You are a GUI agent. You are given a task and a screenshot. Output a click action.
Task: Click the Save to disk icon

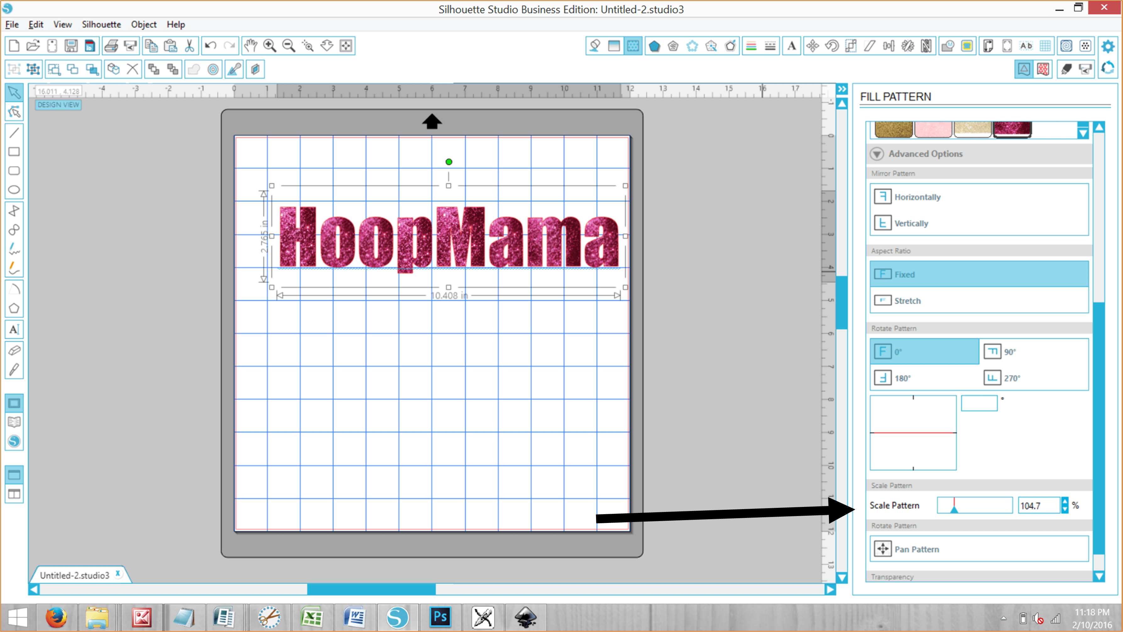[71, 45]
